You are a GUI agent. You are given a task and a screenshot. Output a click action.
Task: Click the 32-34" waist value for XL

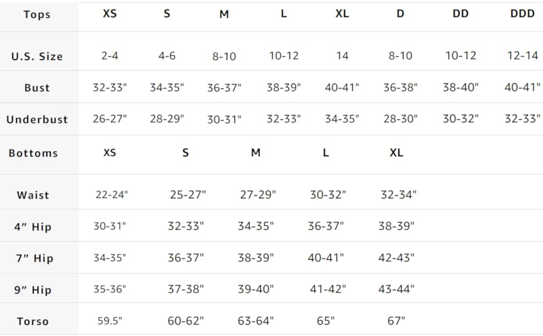(399, 195)
